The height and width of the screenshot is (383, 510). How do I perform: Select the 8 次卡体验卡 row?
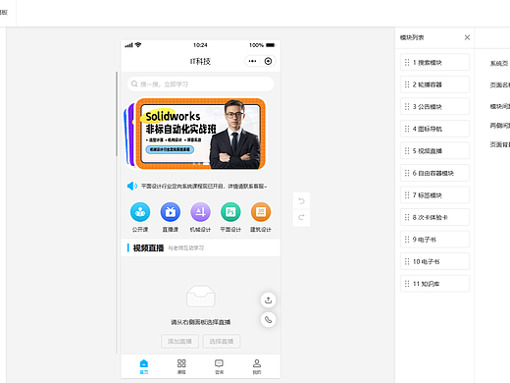(x=434, y=217)
